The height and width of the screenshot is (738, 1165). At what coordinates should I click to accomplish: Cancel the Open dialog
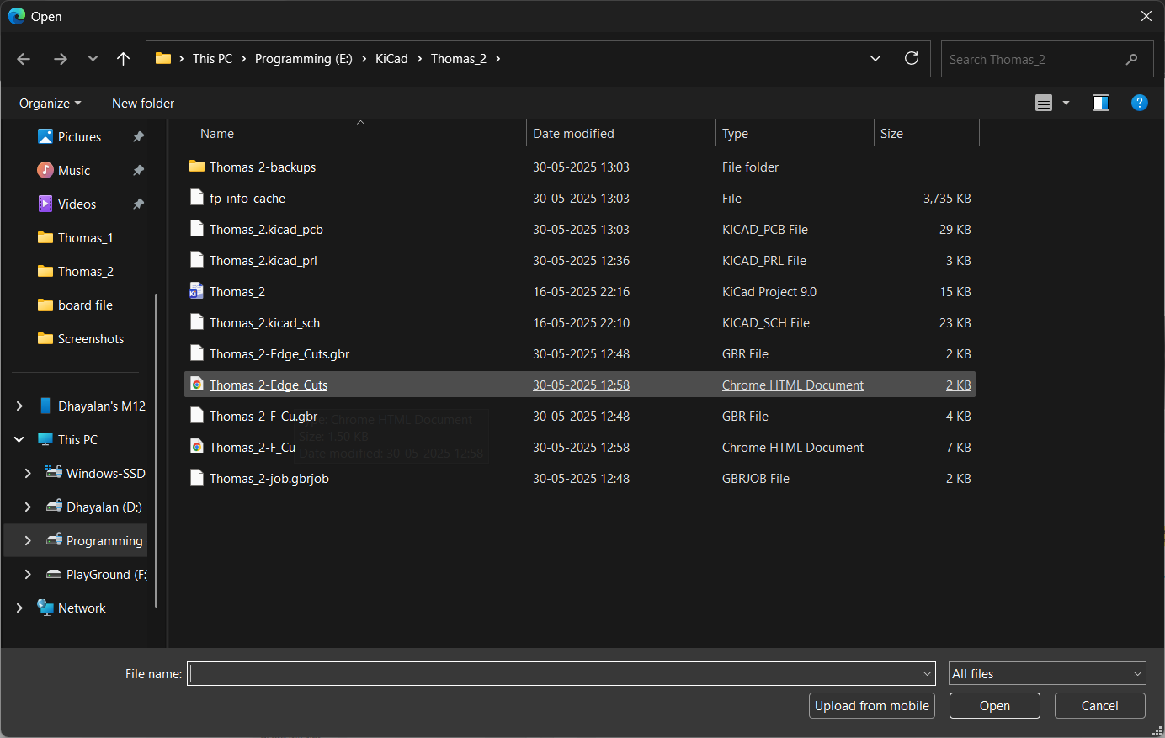click(1100, 705)
